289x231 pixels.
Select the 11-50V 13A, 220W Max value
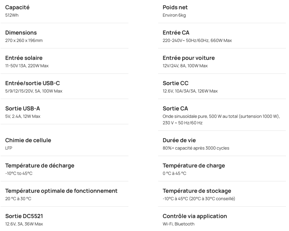click(x=27, y=66)
